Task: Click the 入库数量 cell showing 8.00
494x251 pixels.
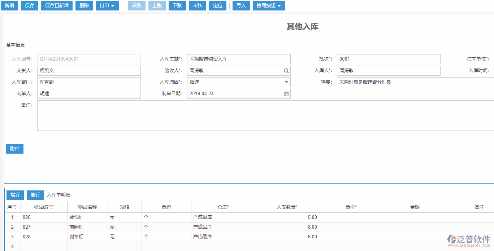Action: point(287,227)
